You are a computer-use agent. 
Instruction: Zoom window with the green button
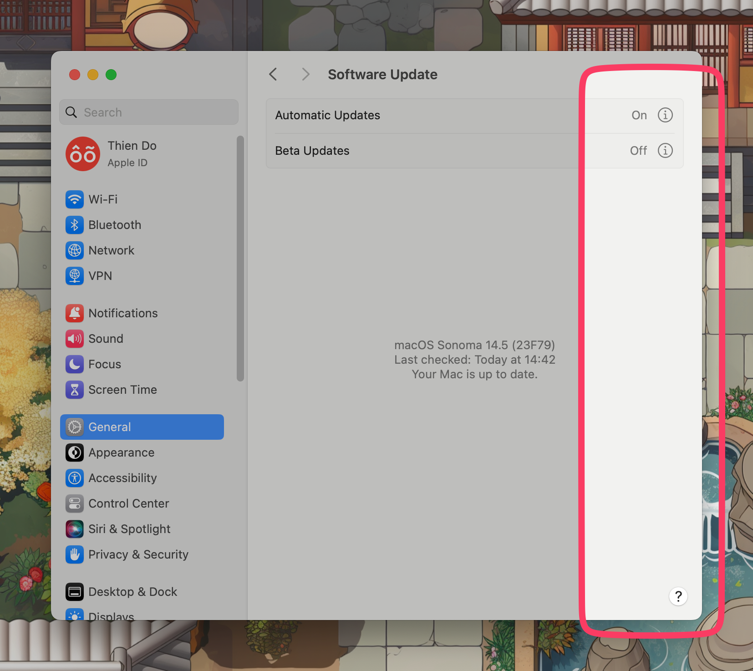[x=111, y=75]
